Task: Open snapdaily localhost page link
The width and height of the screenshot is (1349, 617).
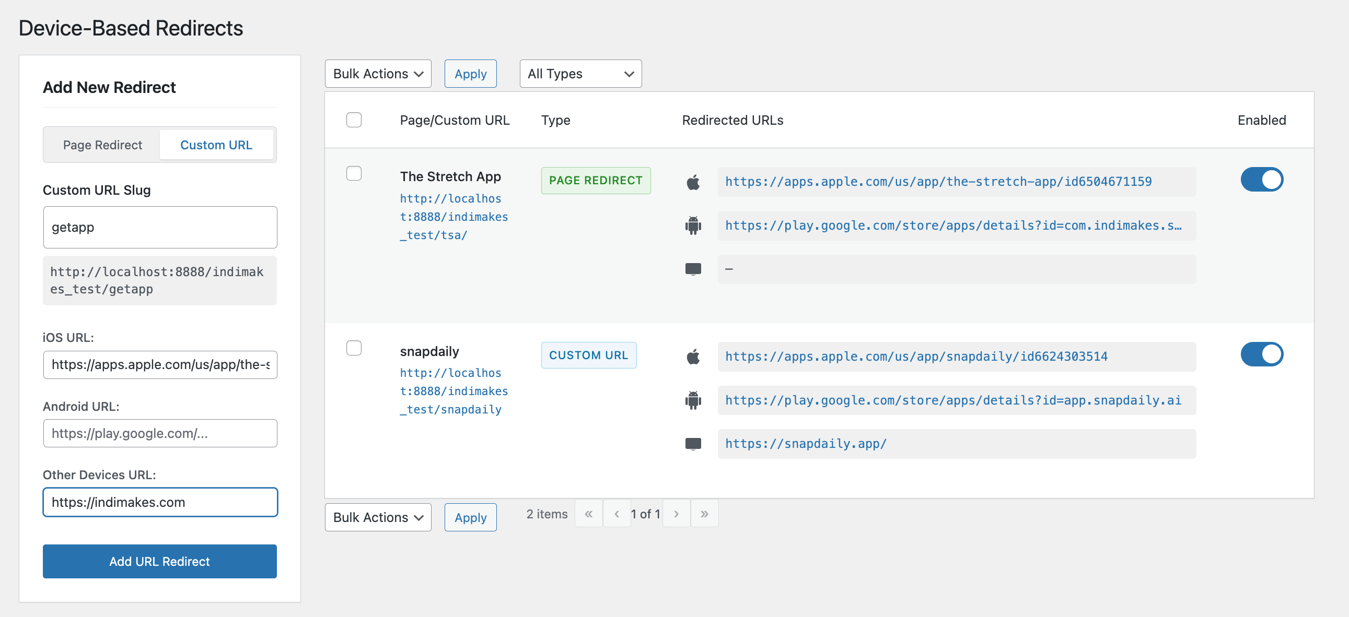Action: point(453,391)
